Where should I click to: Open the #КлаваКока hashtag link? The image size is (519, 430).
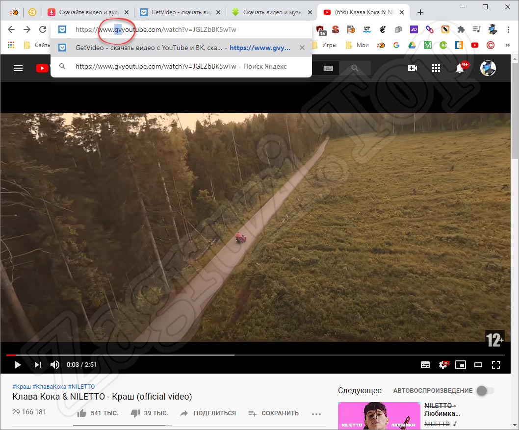pyautogui.click(x=50, y=387)
